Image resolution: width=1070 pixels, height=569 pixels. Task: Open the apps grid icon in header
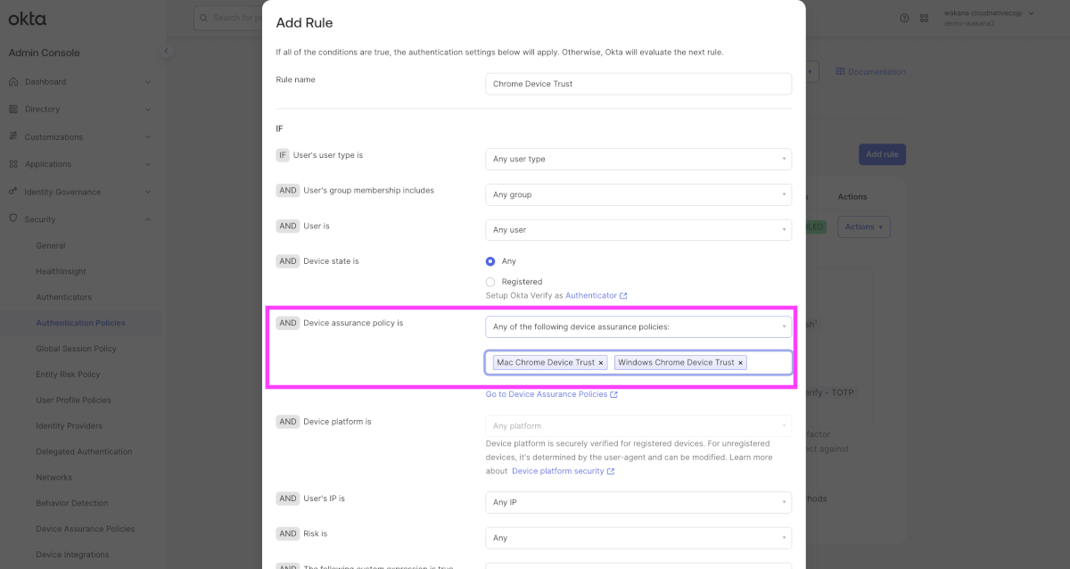click(924, 18)
